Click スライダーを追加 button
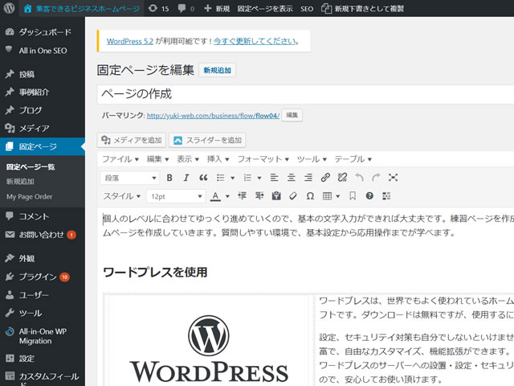The image size is (514, 386). pos(207,140)
